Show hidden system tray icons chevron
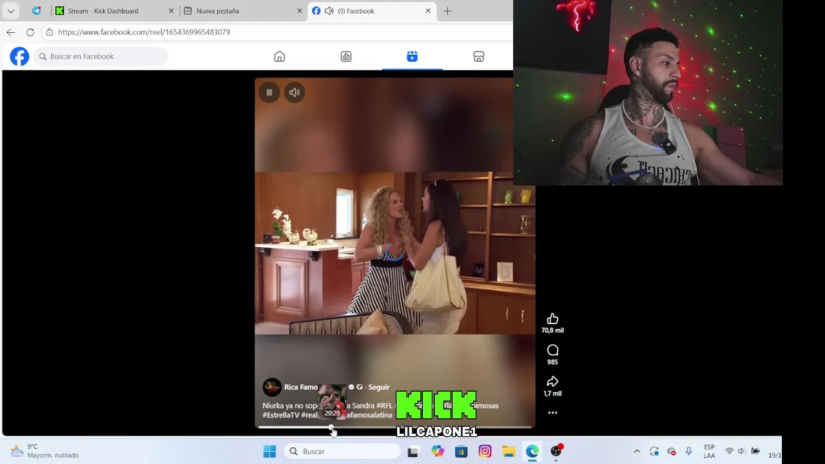Image resolution: width=825 pixels, height=464 pixels. pyautogui.click(x=637, y=452)
